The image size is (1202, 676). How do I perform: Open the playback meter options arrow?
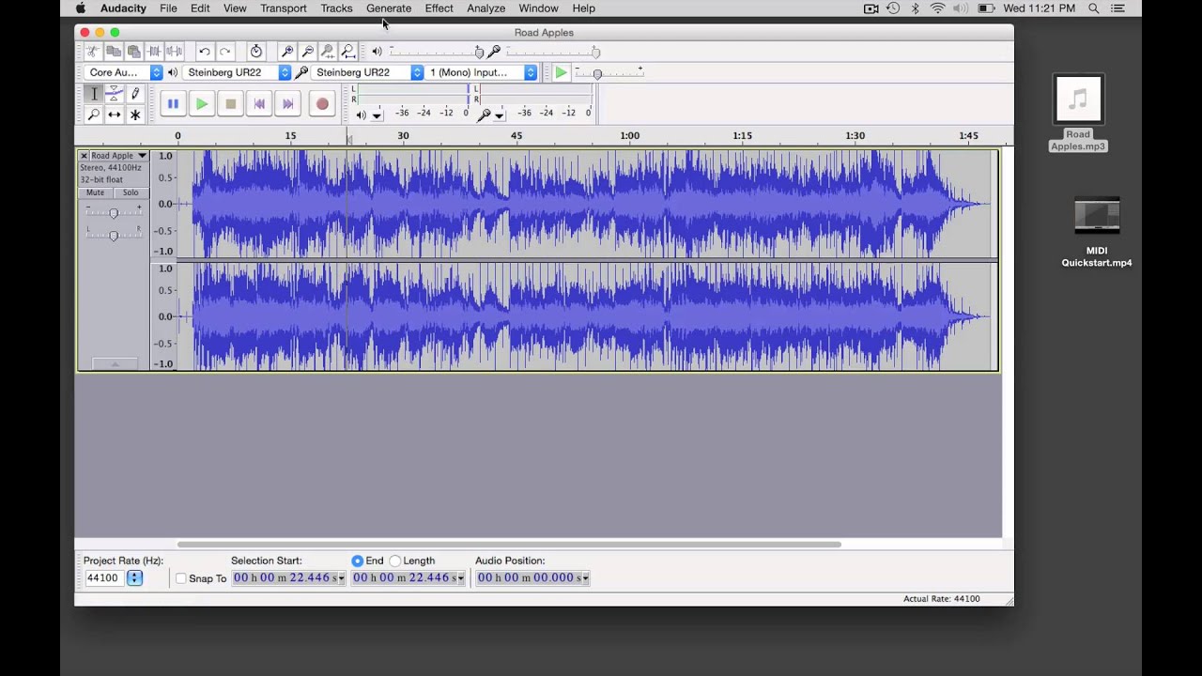point(377,115)
